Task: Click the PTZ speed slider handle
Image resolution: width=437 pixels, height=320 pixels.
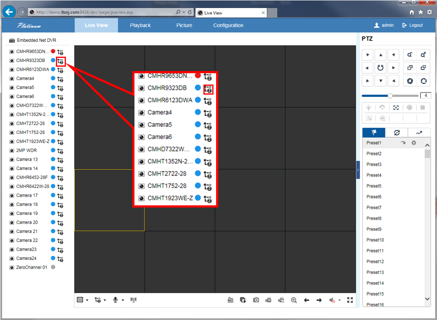Action: [390, 95]
